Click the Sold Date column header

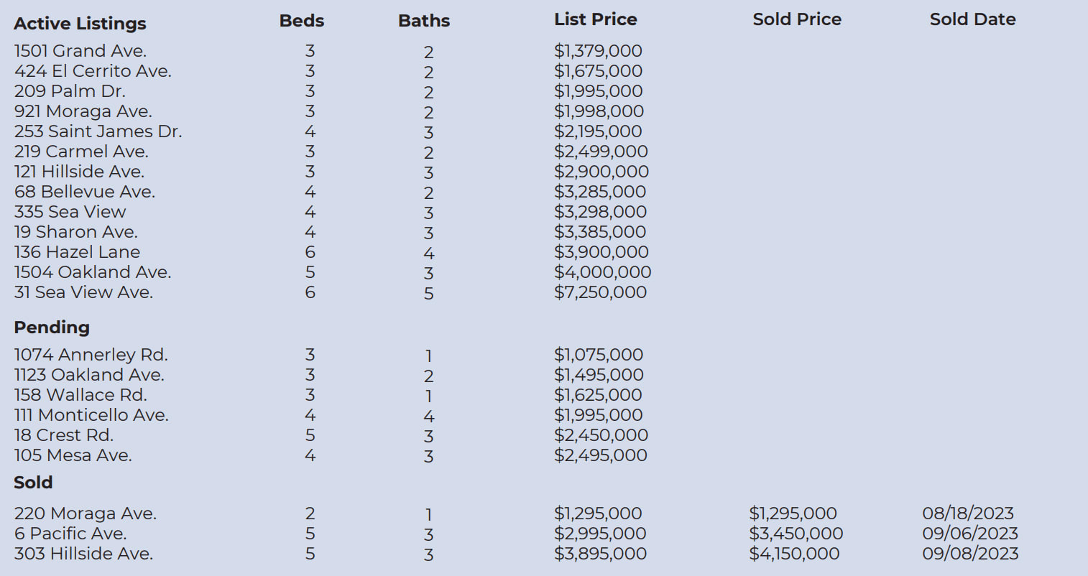coord(972,19)
